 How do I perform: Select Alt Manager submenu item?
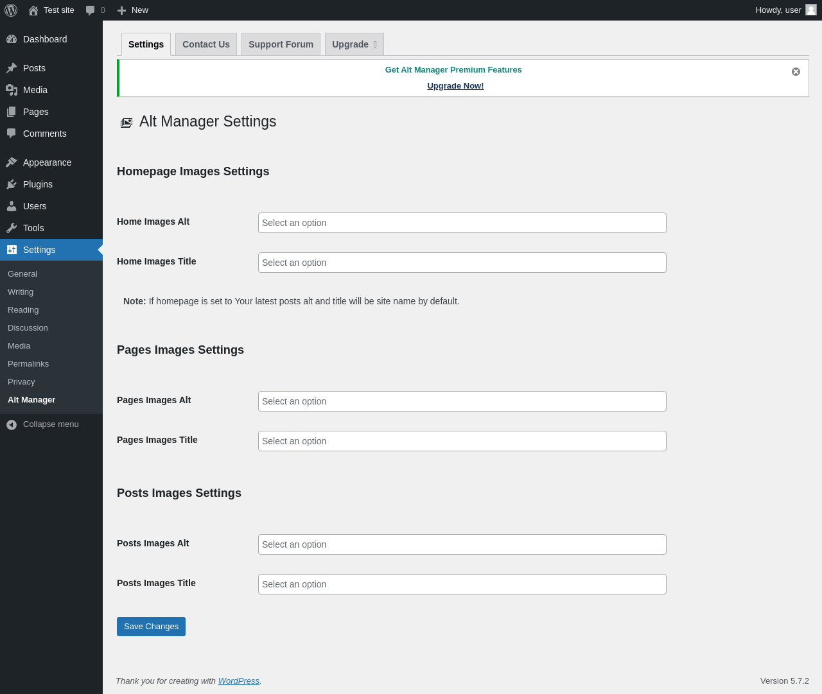point(31,399)
